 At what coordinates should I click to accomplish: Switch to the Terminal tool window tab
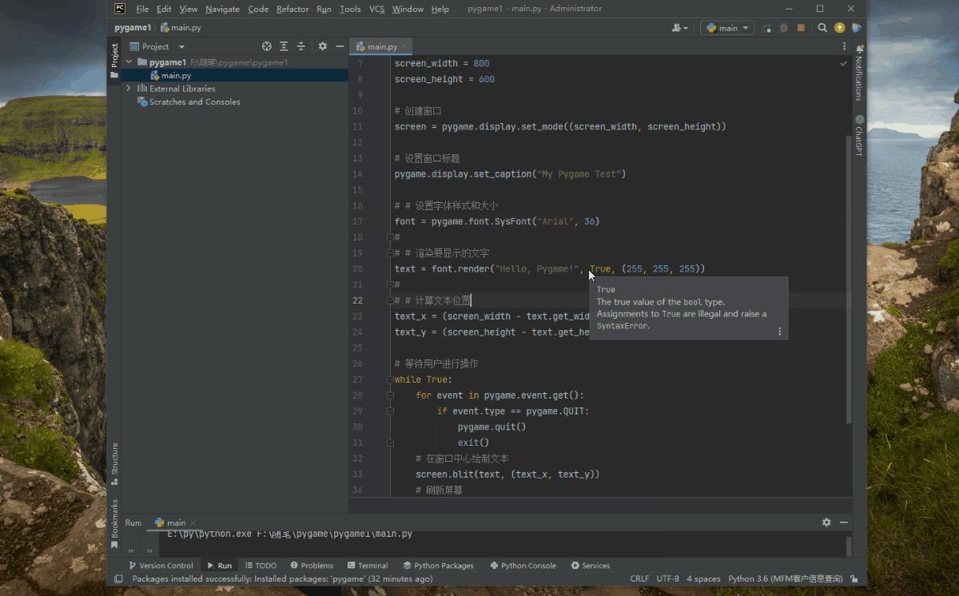pyautogui.click(x=368, y=565)
